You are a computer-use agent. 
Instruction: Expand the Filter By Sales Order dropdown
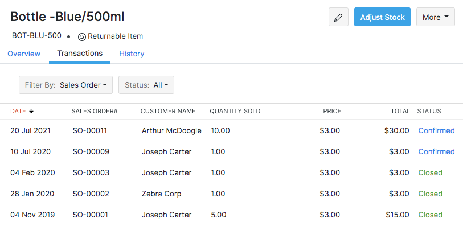point(65,85)
